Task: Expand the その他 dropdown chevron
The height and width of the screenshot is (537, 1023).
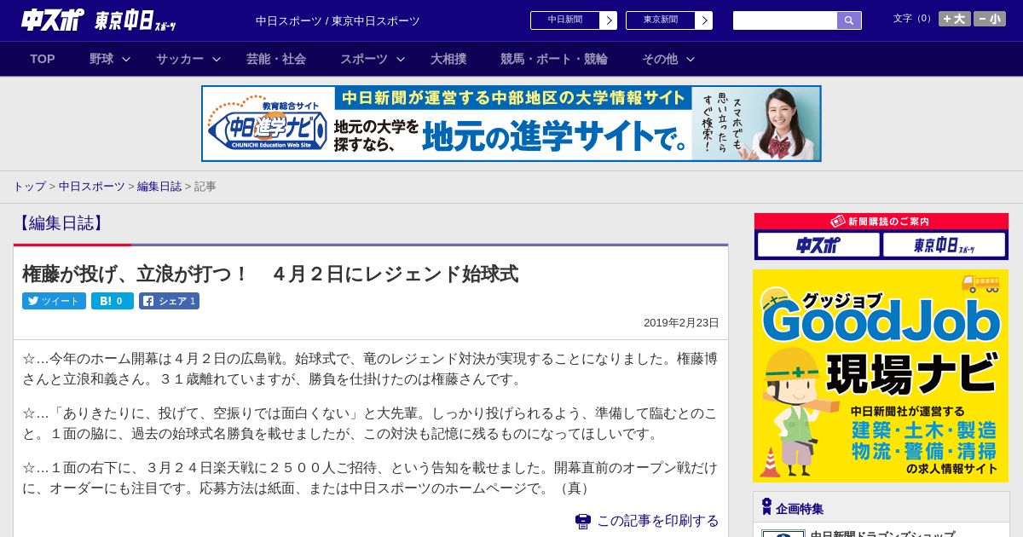Action: [691, 60]
